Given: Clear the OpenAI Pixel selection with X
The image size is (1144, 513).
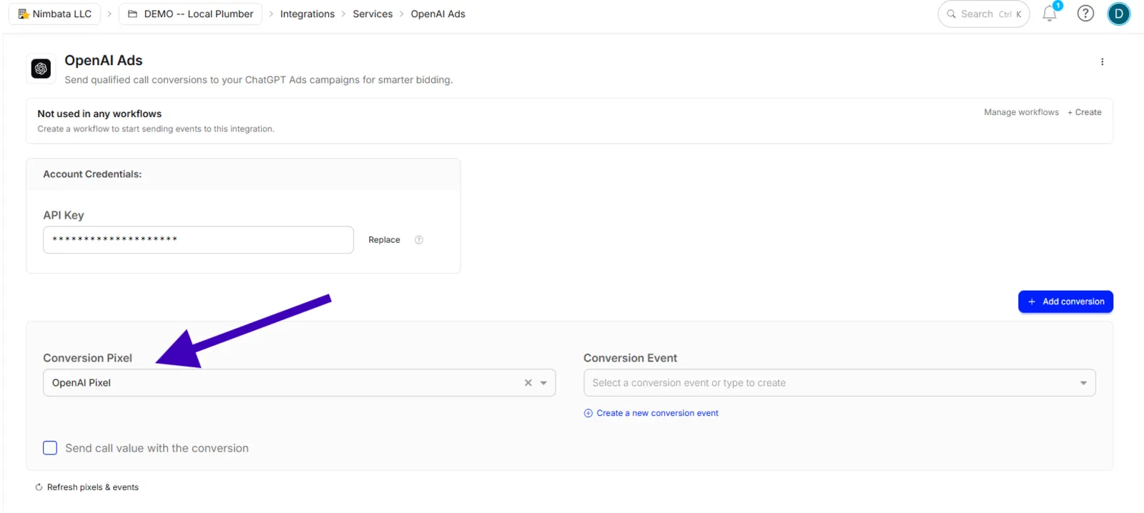Looking at the screenshot, I should click(528, 383).
